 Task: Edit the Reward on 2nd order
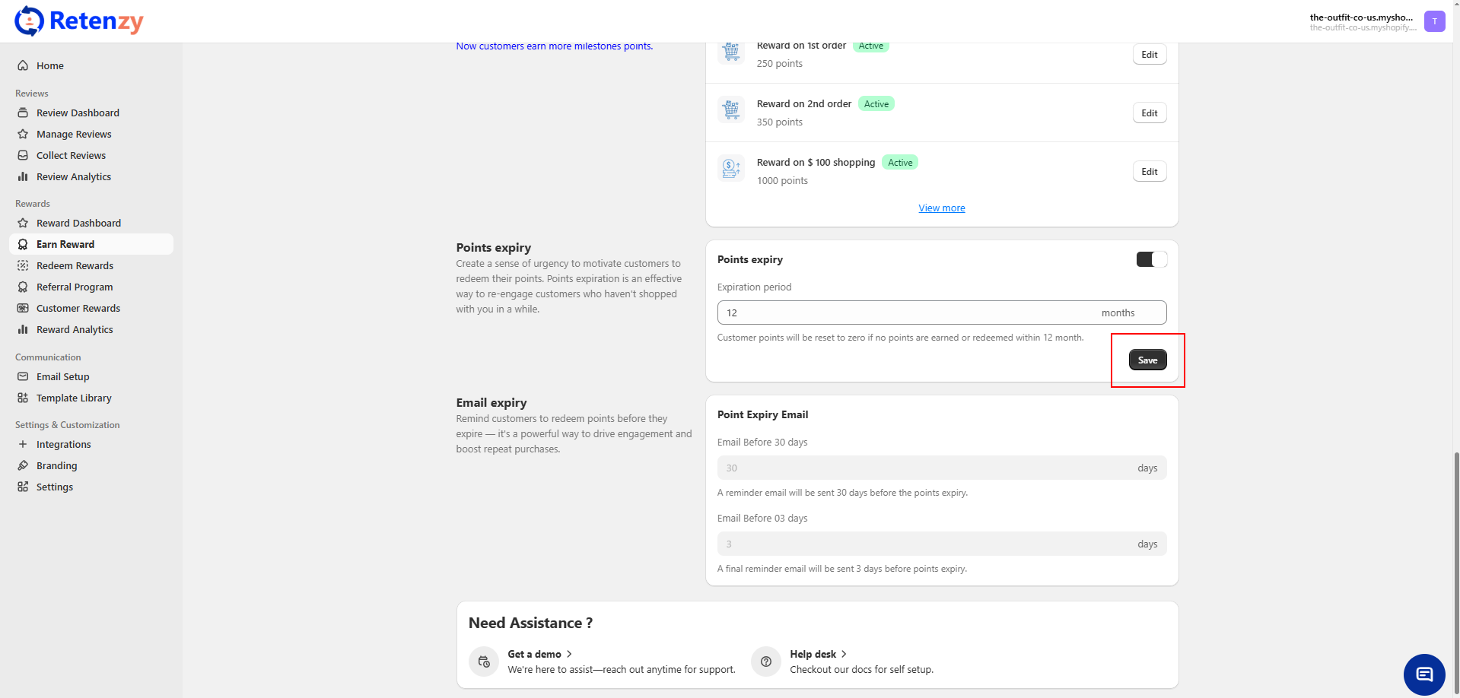(1149, 113)
